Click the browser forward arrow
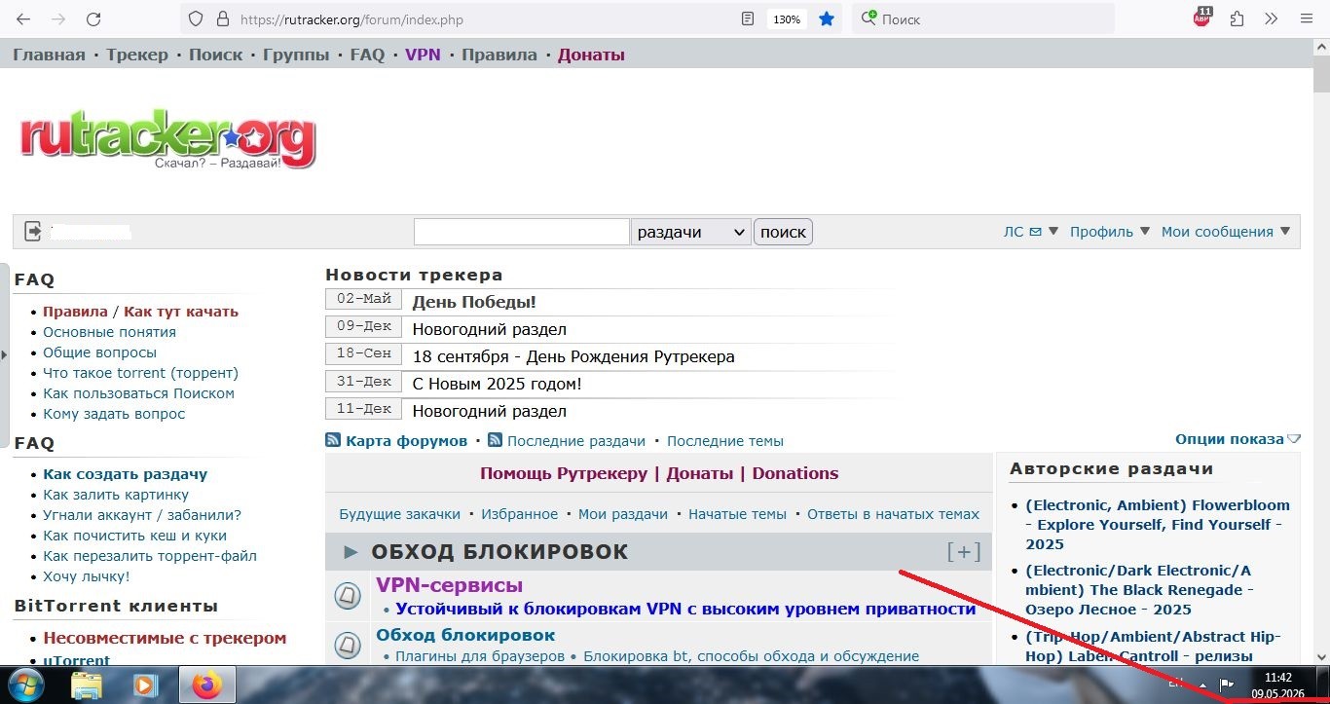The height and width of the screenshot is (704, 1330). (x=58, y=19)
